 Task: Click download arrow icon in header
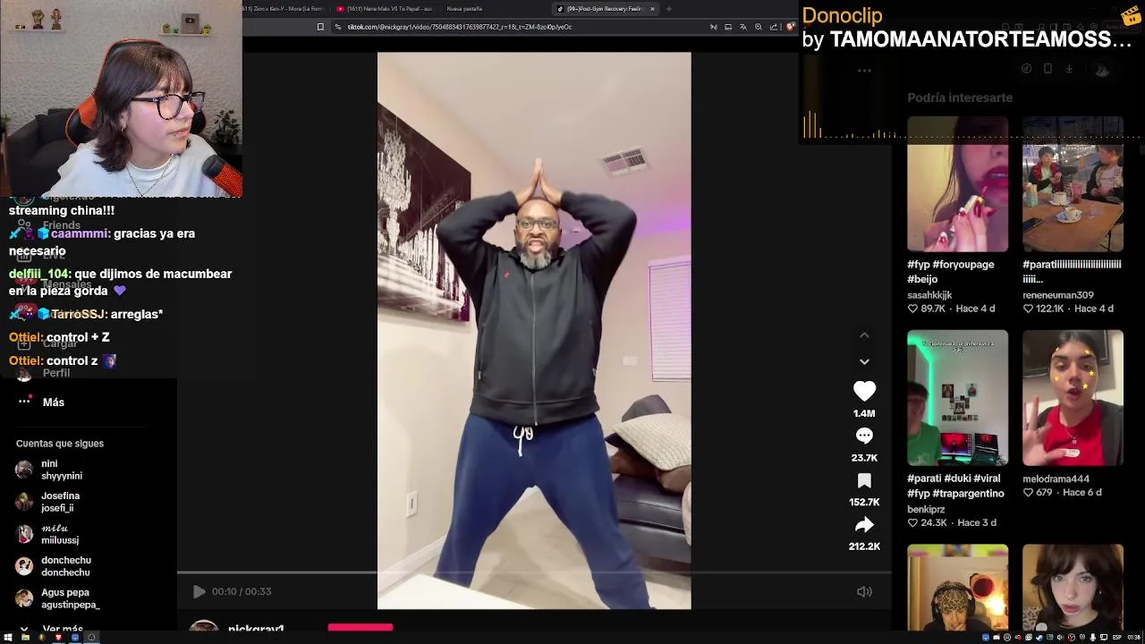coord(1069,69)
